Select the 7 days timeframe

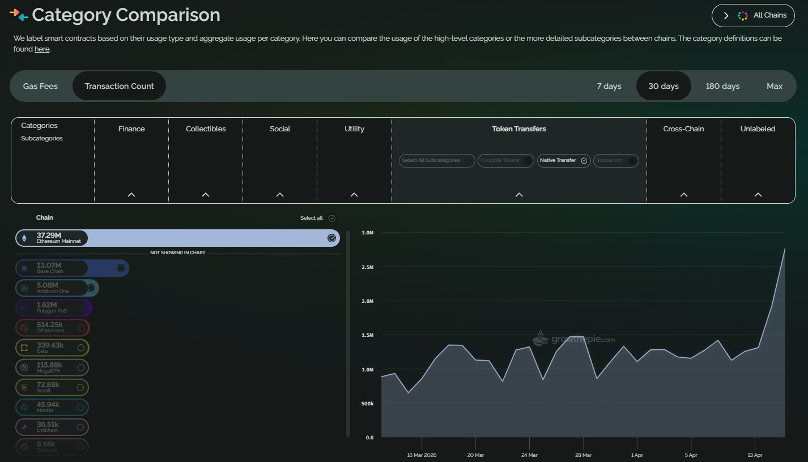click(x=609, y=86)
